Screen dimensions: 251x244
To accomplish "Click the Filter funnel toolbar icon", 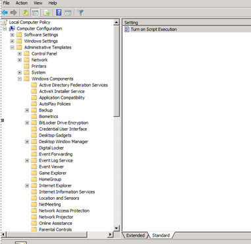I will tap(80, 13).
